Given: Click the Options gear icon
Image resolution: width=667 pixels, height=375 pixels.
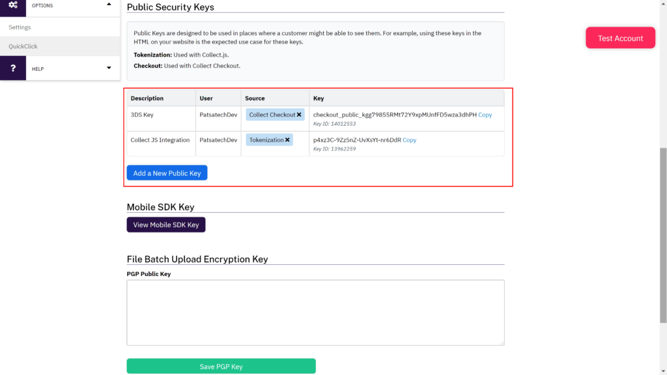Looking at the screenshot, I should click(x=13, y=5).
